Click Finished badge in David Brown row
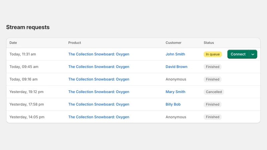267x150 pixels. [x=213, y=67]
